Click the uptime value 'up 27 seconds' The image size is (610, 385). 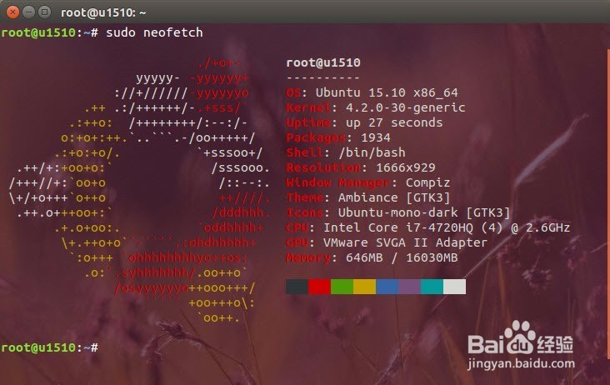pos(394,122)
